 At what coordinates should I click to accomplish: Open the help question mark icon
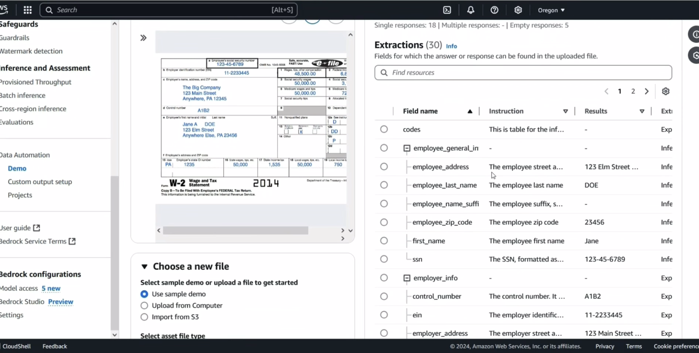point(494,10)
